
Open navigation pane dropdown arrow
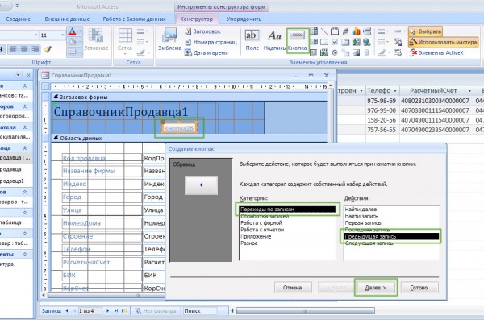(18, 75)
